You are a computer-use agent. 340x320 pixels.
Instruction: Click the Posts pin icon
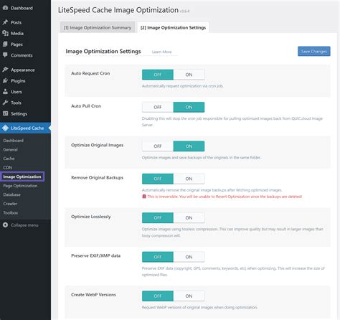pyautogui.click(x=5, y=22)
